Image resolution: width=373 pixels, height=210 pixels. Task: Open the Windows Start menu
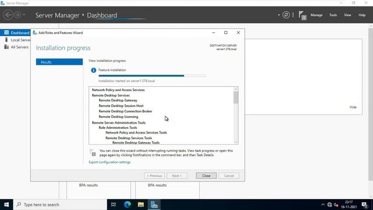point(6,205)
